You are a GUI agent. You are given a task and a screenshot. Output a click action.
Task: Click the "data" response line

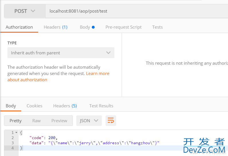click(x=94, y=143)
